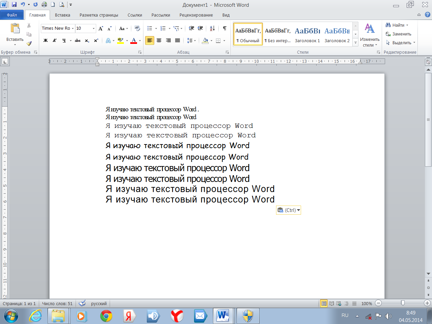The height and width of the screenshot is (324, 432).
Task: Open Change Case Aa dropdown
Action: coord(124,28)
